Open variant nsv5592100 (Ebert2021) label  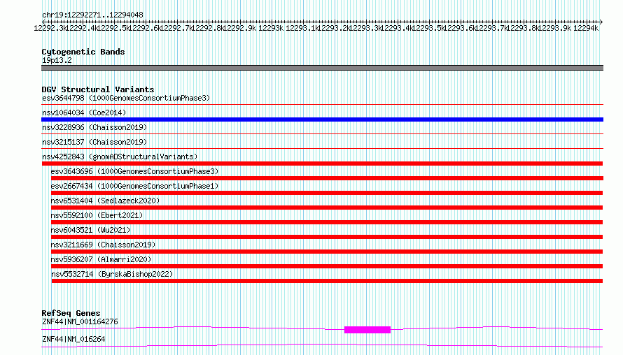click(x=97, y=215)
